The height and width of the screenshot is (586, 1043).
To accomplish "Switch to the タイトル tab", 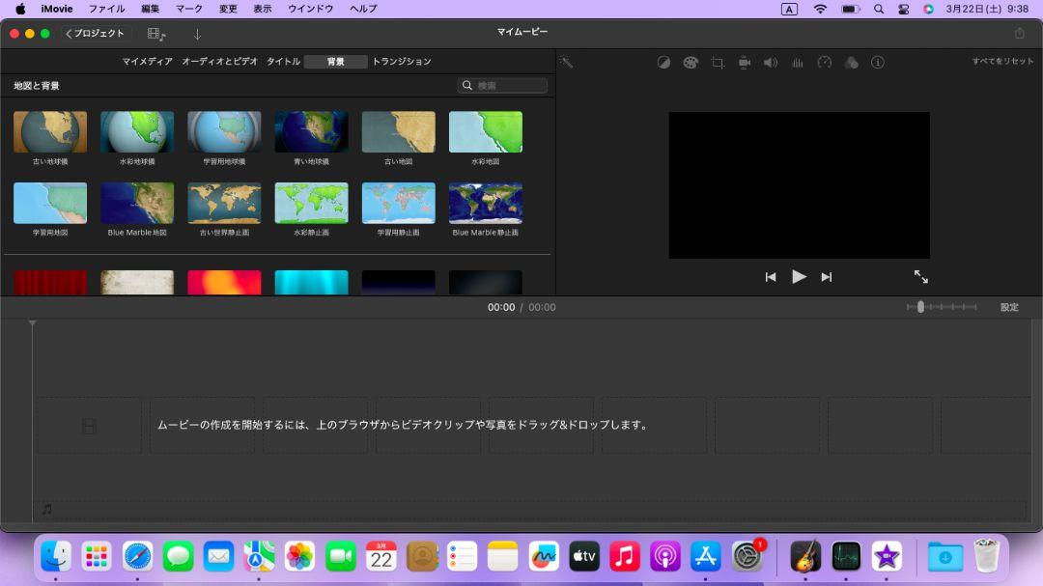I will 283,62.
